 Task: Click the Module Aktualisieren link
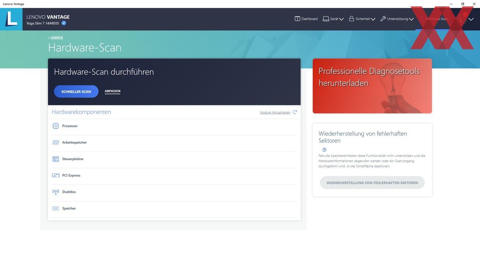pyautogui.click(x=275, y=112)
